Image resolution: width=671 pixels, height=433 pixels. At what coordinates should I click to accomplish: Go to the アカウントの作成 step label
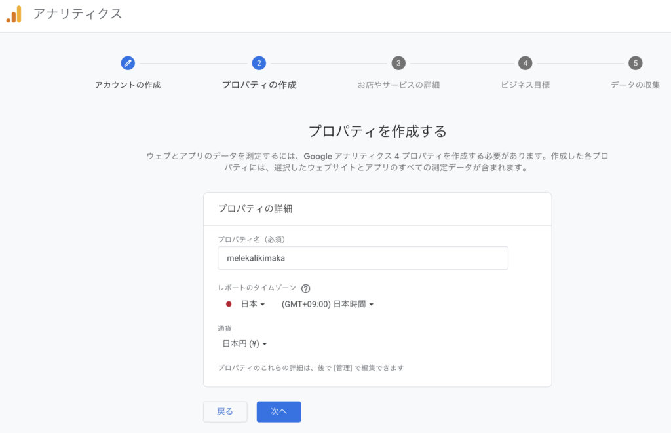coord(128,85)
